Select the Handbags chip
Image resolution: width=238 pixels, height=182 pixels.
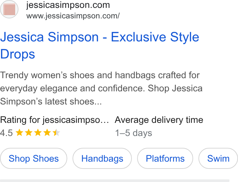(x=102, y=158)
